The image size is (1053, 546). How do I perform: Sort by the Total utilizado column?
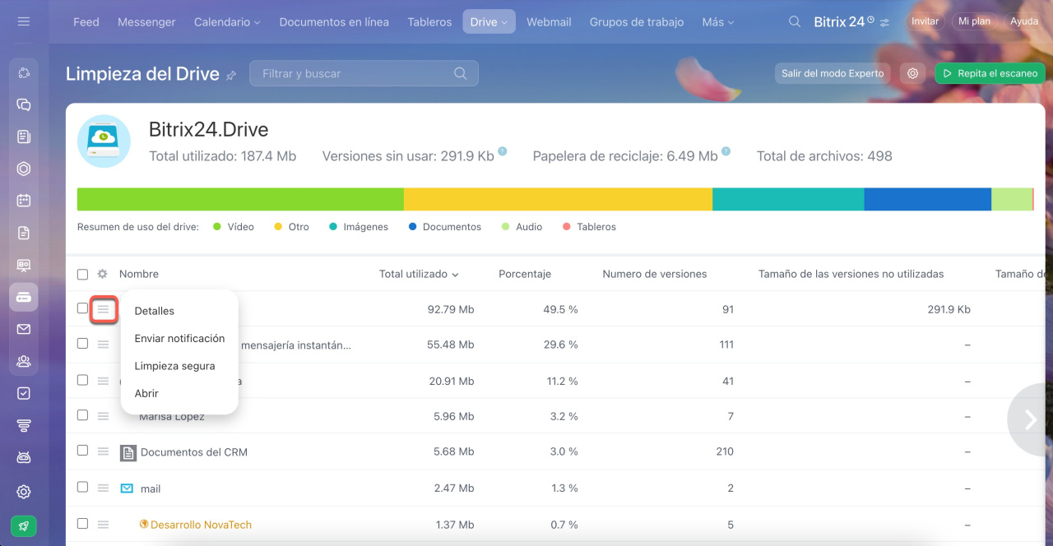[x=419, y=274]
